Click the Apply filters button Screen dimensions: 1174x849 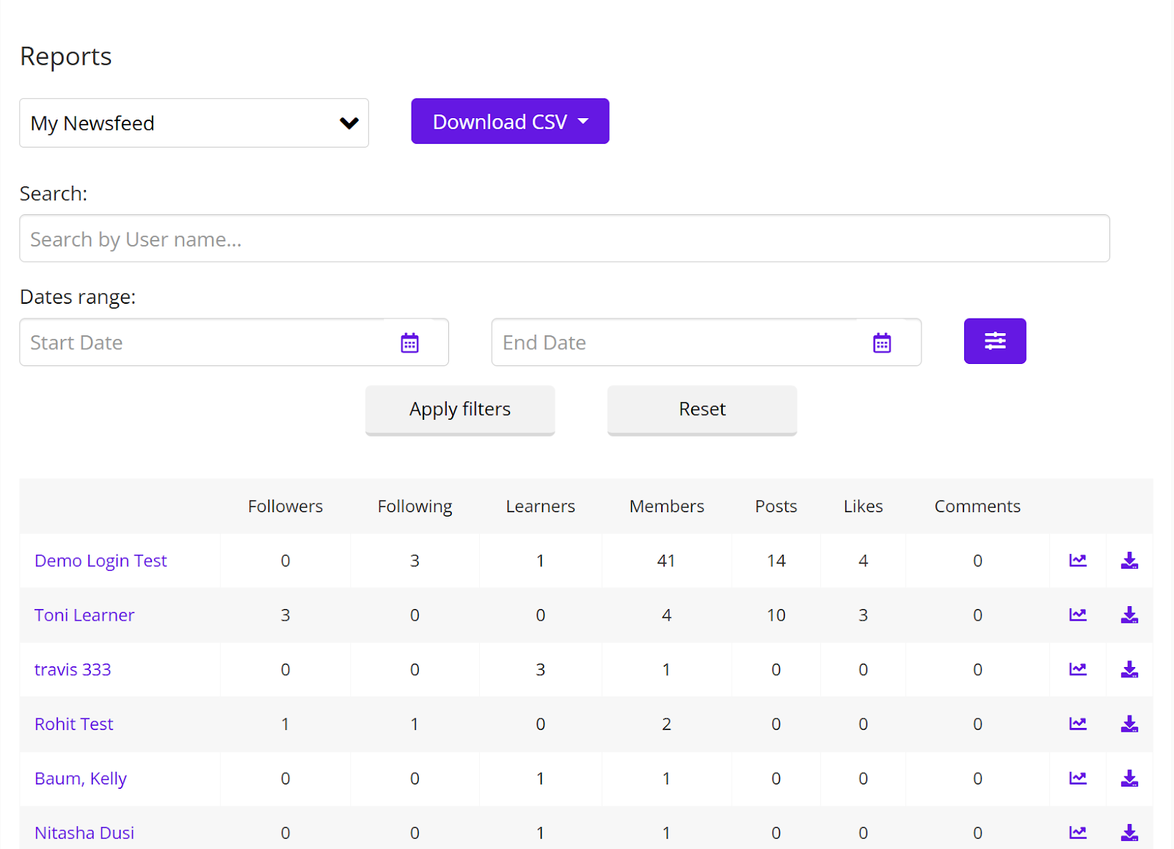pyautogui.click(x=460, y=410)
